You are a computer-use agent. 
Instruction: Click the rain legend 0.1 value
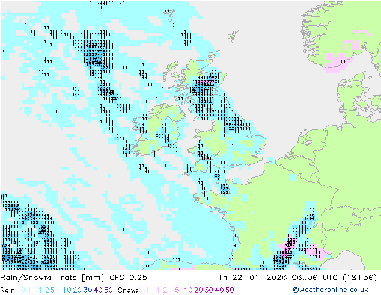click(26, 290)
